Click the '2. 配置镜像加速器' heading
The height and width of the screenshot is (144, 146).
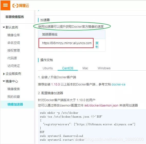pyautogui.click(x=51, y=93)
